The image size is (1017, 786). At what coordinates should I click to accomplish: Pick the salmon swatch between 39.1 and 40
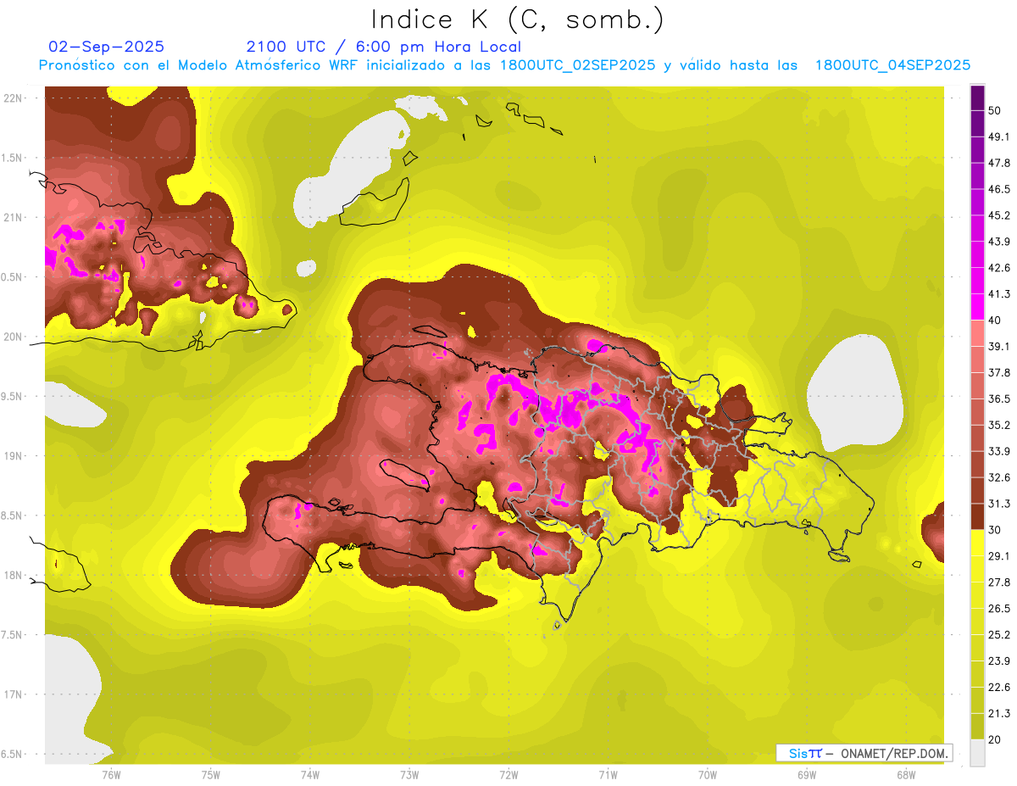[978, 333]
